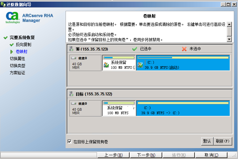
Task: Open the 切换属性 wizard step
Action: pos(18,59)
